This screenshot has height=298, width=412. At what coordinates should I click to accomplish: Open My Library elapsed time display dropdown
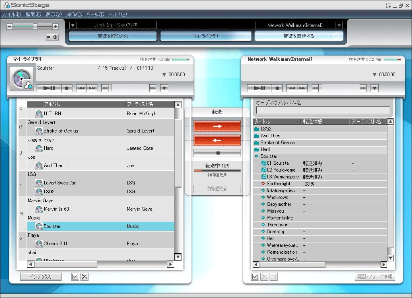click(164, 74)
